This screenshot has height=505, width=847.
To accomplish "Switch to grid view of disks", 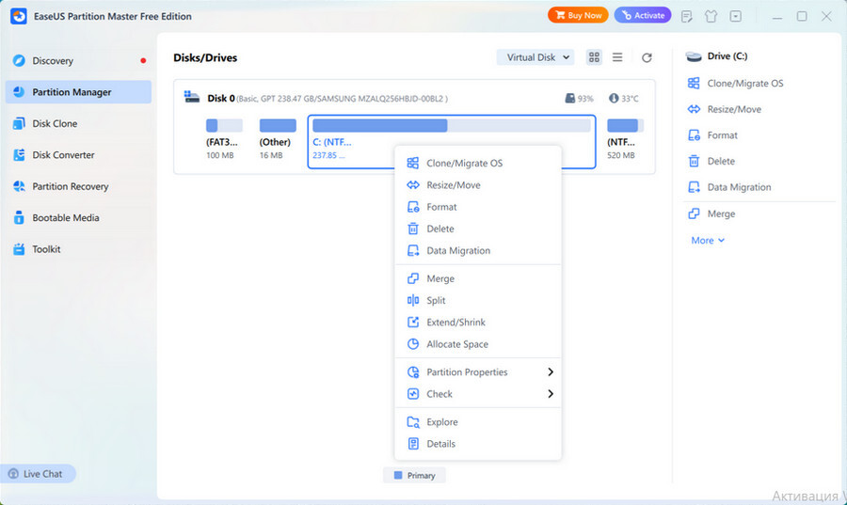I will [594, 57].
